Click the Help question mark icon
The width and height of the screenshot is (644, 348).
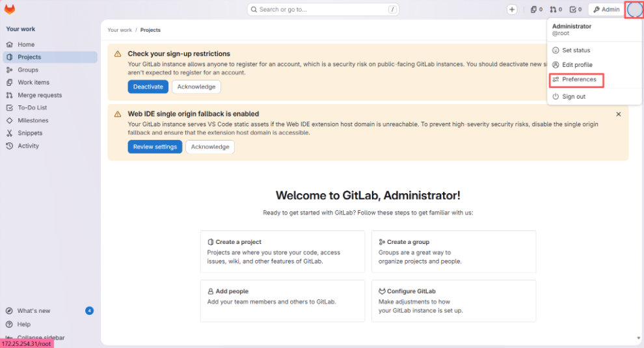pos(9,324)
